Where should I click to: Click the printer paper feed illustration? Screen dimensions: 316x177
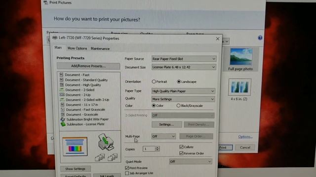(x=106, y=142)
